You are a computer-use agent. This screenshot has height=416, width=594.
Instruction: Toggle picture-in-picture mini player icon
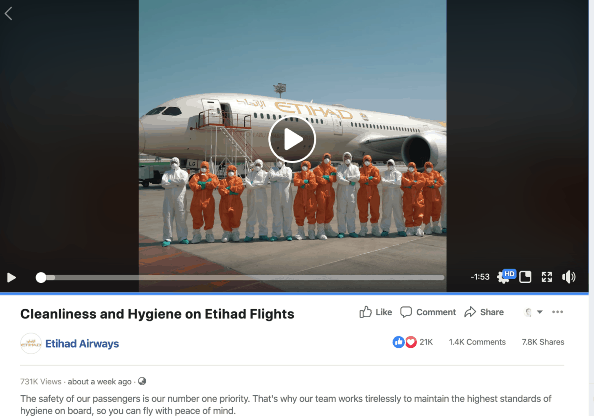[525, 277]
